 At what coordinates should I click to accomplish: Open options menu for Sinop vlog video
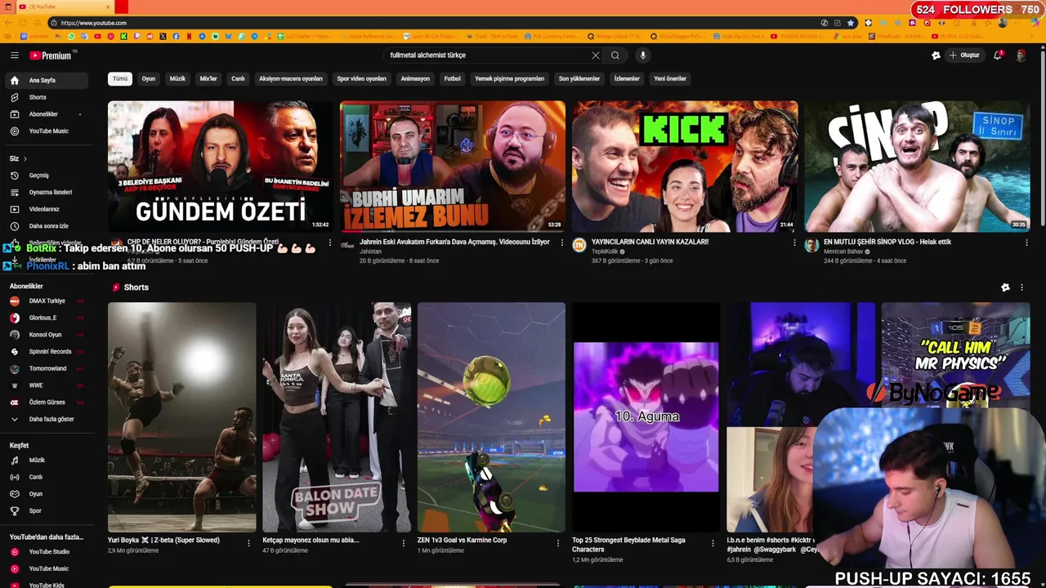click(x=1026, y=243)
